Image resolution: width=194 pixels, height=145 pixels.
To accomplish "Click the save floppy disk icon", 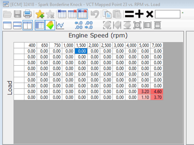I will (17, 14).
